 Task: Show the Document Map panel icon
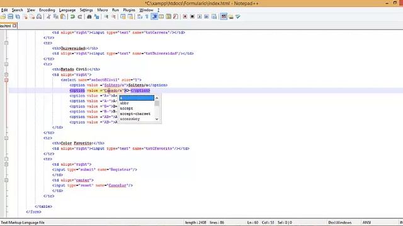click(169, 17)
